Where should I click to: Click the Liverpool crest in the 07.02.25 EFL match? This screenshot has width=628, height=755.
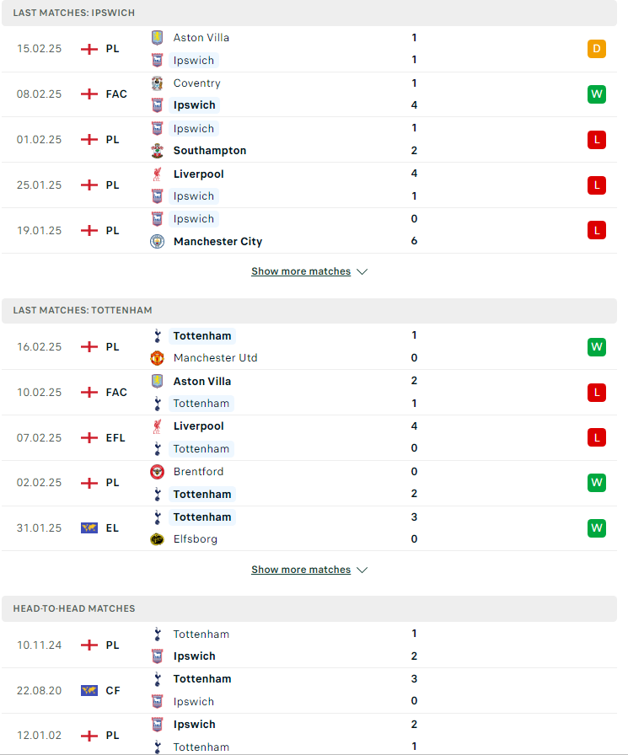point(157,426)
